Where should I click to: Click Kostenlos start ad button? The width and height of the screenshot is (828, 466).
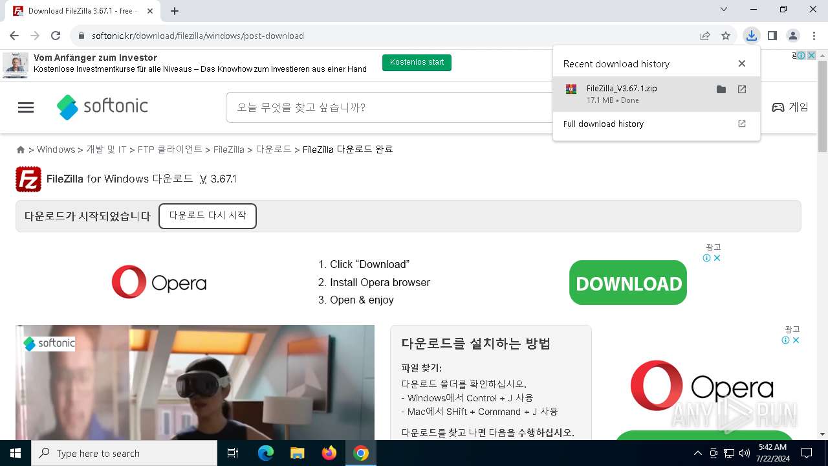[417, 63]
